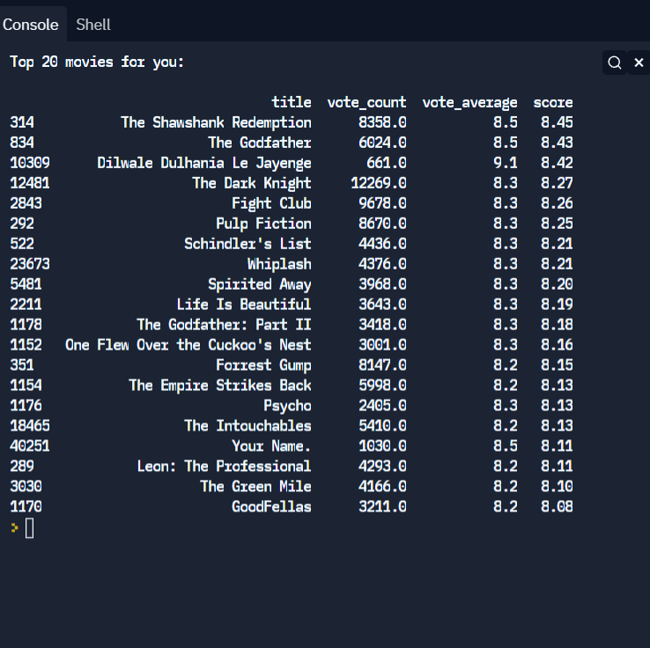Viewport: 650px width, 648px height.
Task: Click score value 8.43
Action: tap(557, 143)
